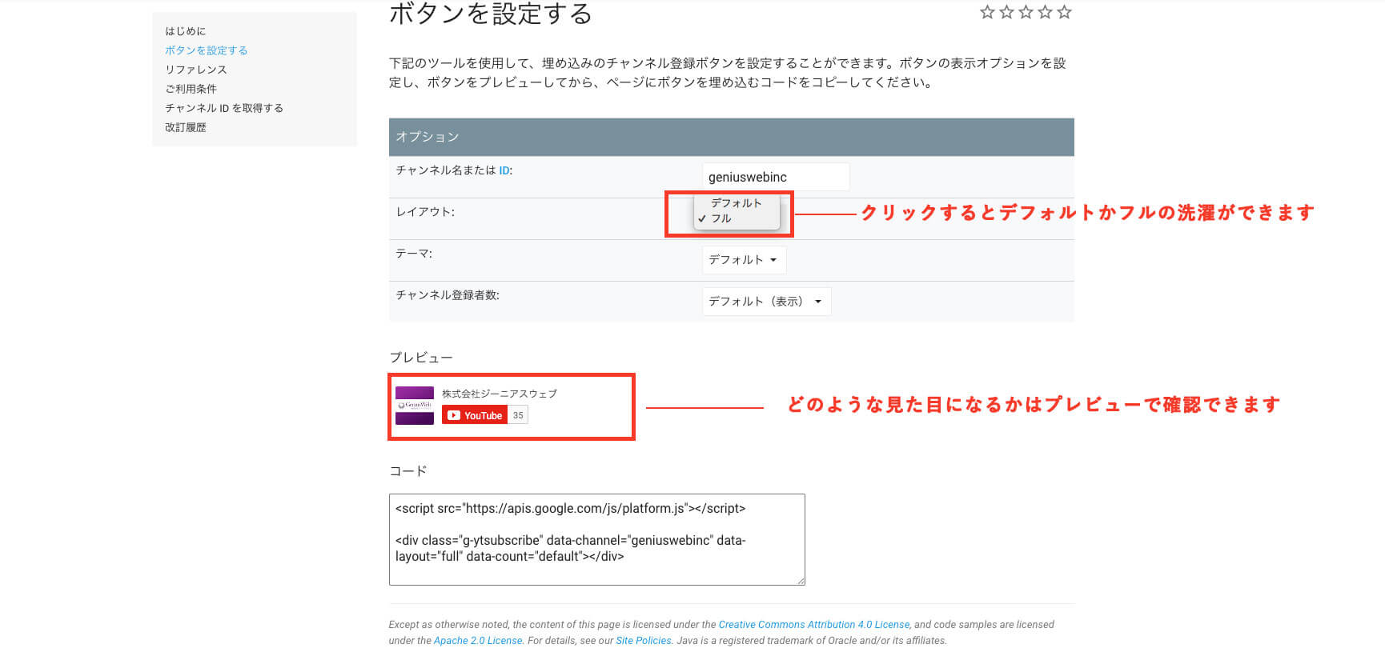Rate the page with the third star
This screenshot has width=1385, height=664.
(x=1026, y=12)
